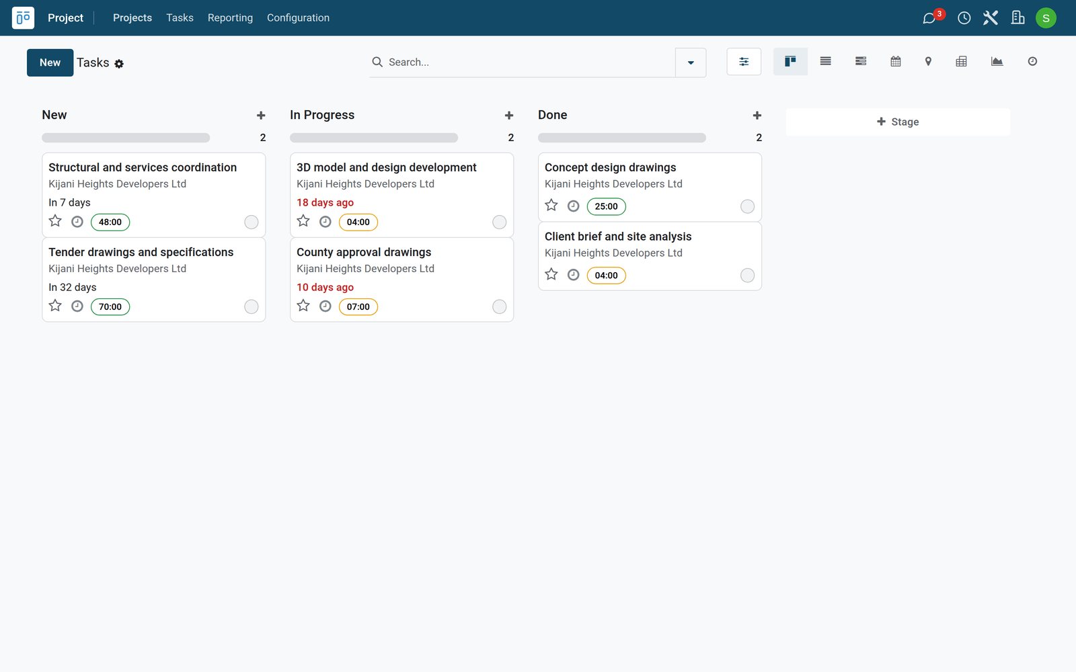This screenshot has width=1076, height=672.
Task: Switch to Activity view
Action: coord(1032,62)
